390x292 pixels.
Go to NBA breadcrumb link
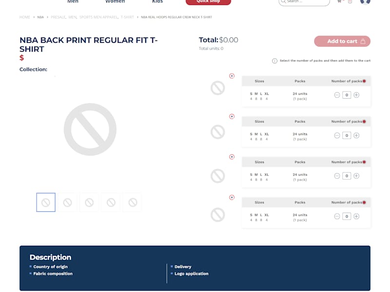[x=40, y=17]
